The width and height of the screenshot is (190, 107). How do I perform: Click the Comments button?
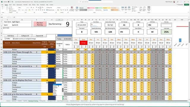[x=180, y=5]
